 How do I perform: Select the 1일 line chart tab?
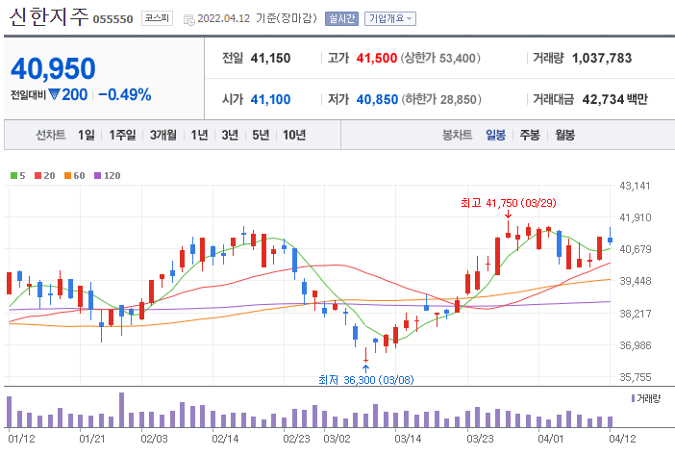(87, 136)
